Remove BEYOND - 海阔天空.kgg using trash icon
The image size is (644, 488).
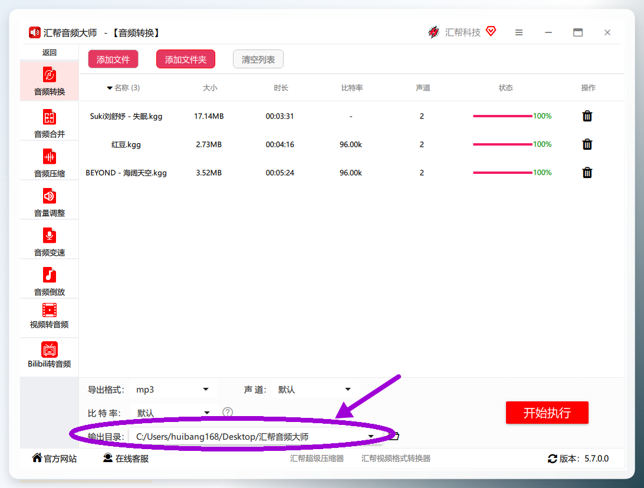coord(587,172)
